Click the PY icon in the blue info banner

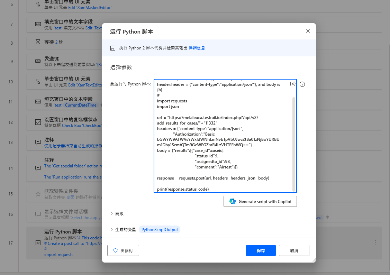[x=113, y=48]
